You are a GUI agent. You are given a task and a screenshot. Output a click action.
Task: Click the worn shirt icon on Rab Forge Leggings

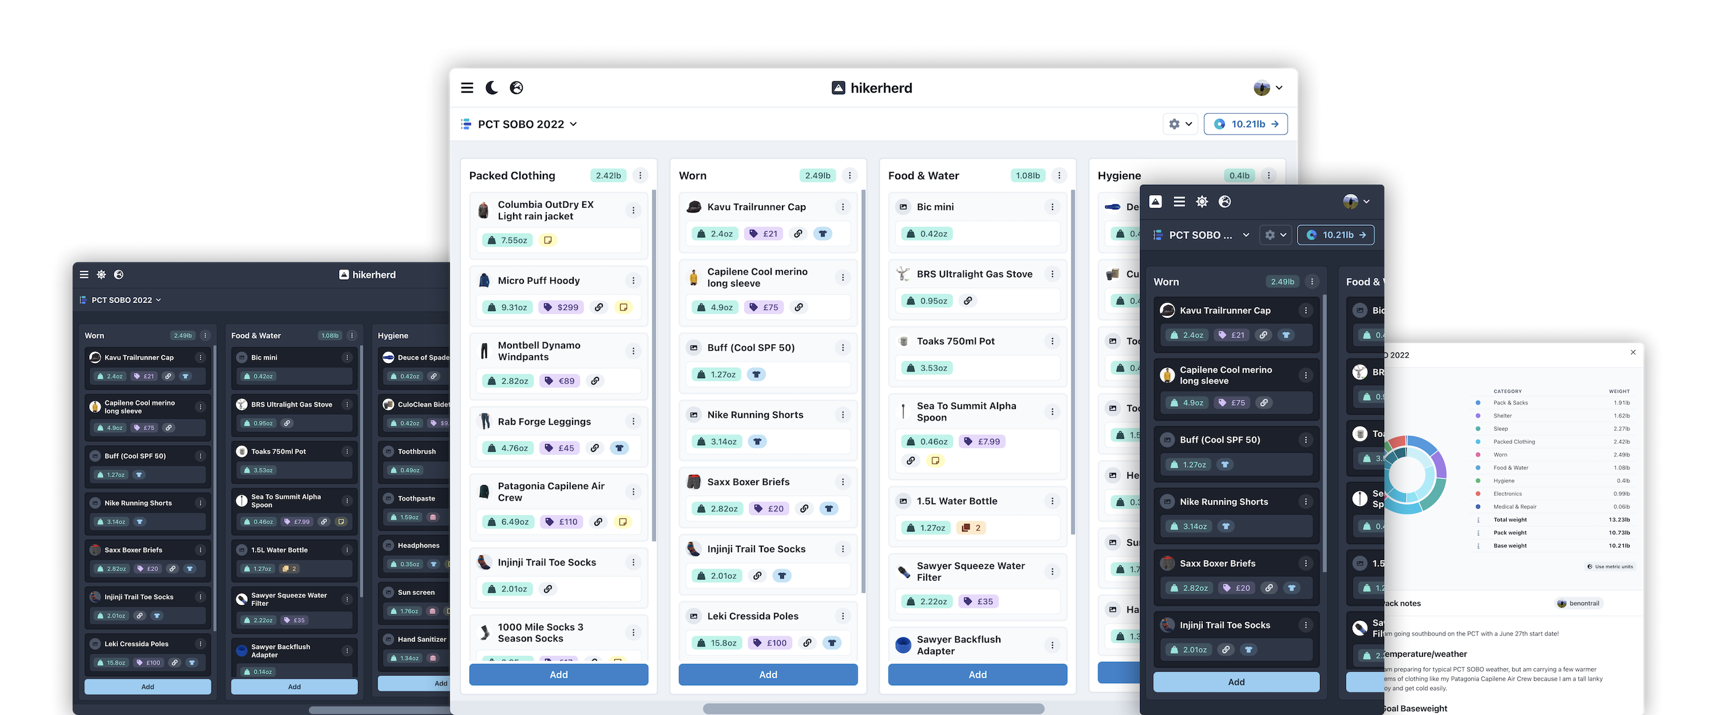pos(619,448)
